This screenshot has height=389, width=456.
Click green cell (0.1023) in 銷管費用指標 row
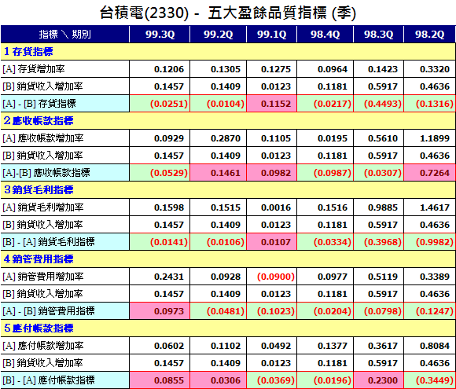click(271, 311)
